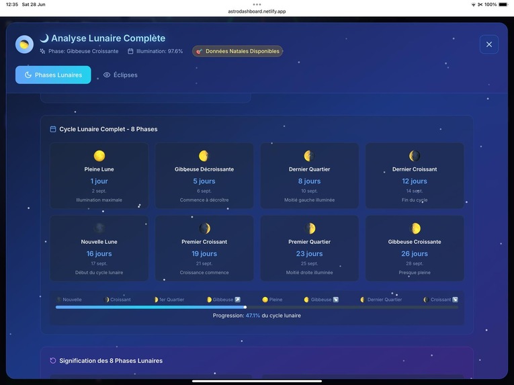Click the waning Gibbeuse down-arrow marker
Screen dimensions: 514x385
(336, 300)
